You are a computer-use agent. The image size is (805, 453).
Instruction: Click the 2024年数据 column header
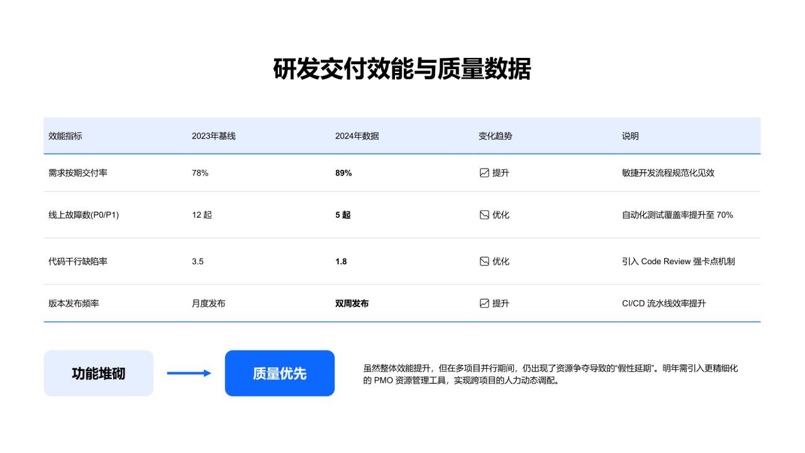coord(357,136)
